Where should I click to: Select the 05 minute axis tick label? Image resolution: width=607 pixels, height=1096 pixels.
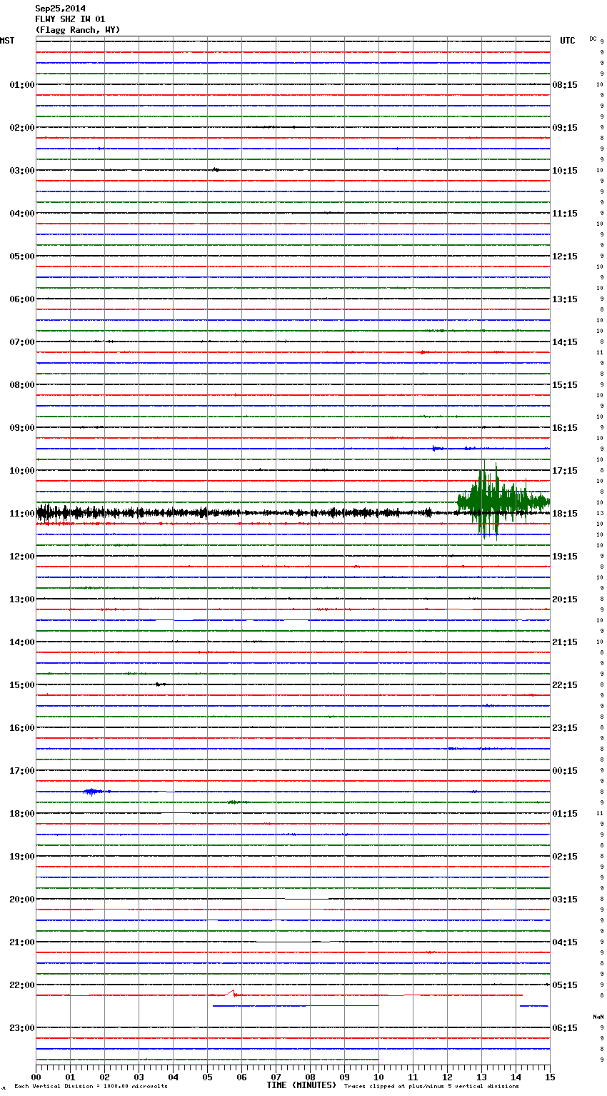pos(208,1077)
